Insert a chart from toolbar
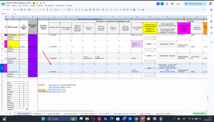214x122 pixels. [x=128, y=10]
